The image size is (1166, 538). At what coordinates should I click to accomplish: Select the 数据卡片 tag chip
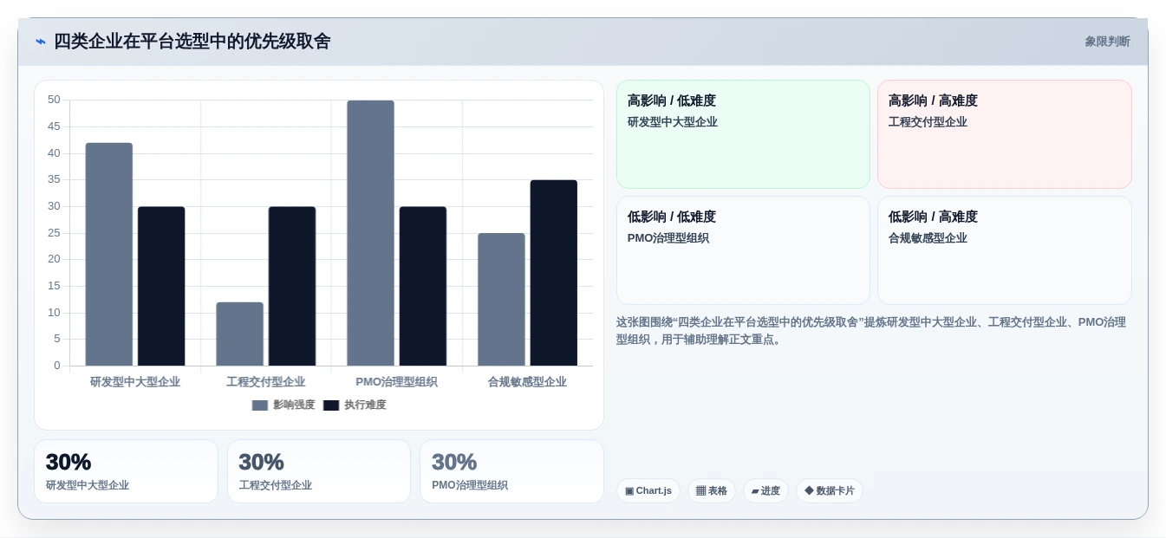[830, 490]
